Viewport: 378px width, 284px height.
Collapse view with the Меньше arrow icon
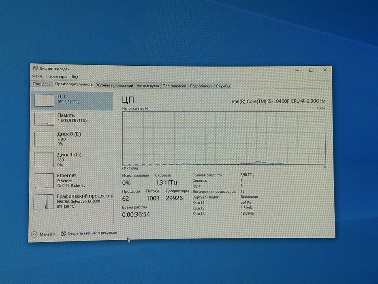[x=34, y=234]
